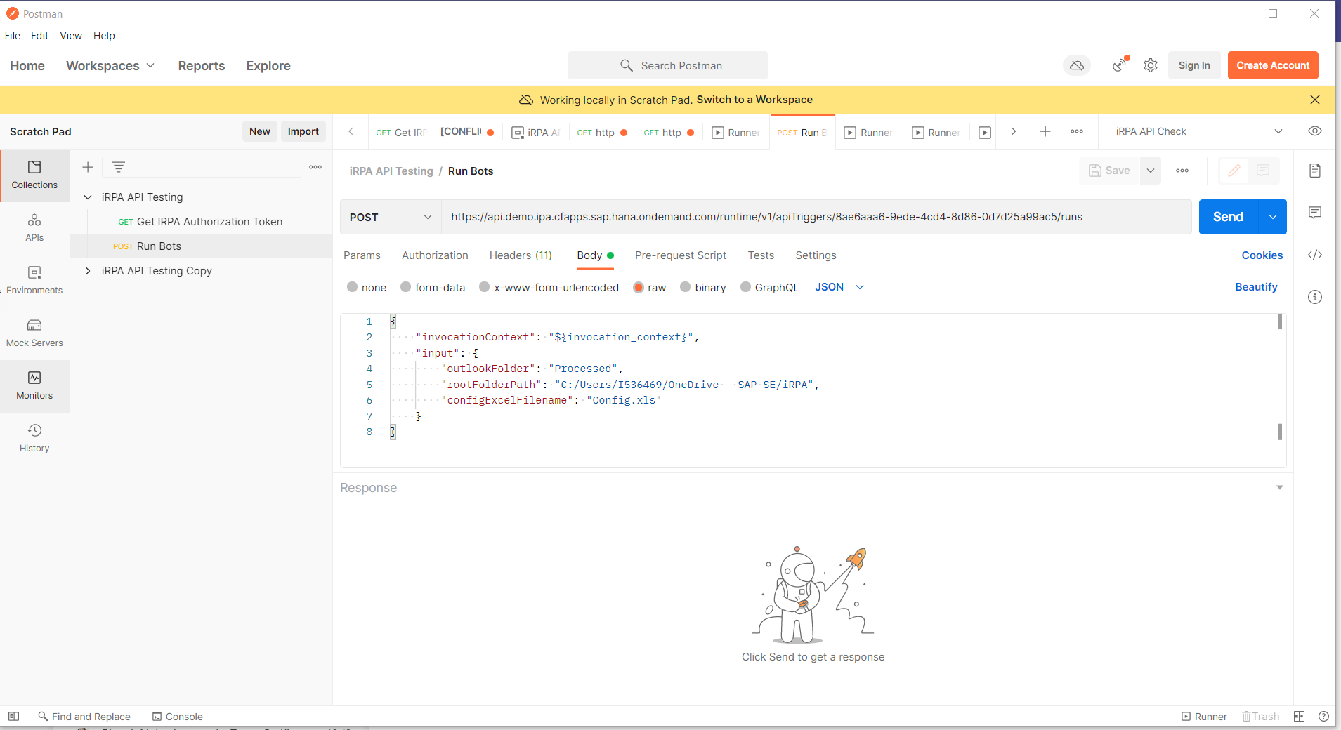
Task: Open the History sidebar panel
Action: (x=34, y=439)
